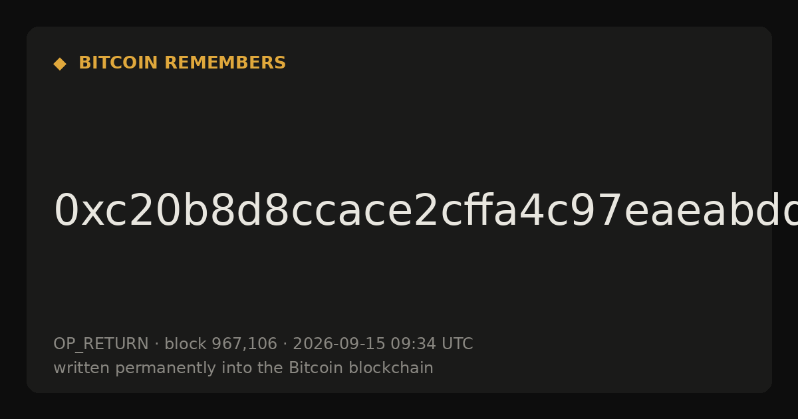Select the large hex string 0xc20b8d8ccace

coord(426,211)
